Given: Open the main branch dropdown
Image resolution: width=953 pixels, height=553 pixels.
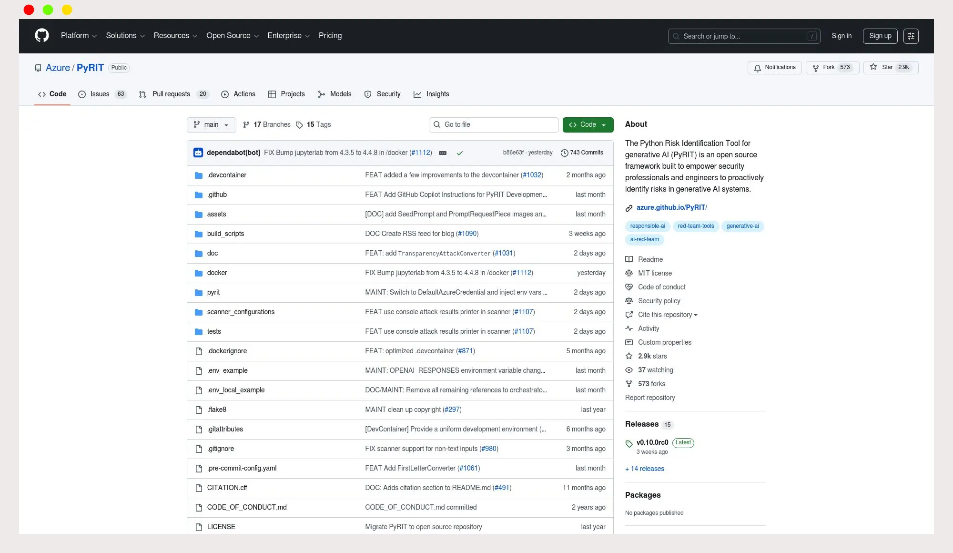Looking at the screenshot, I should tap(211, 125).
